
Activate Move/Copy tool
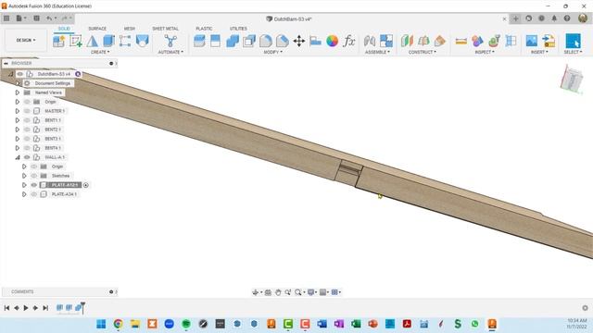[298, 41]
